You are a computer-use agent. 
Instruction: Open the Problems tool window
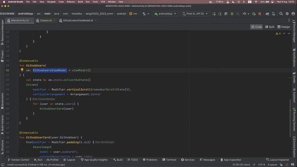pos(150,160)
